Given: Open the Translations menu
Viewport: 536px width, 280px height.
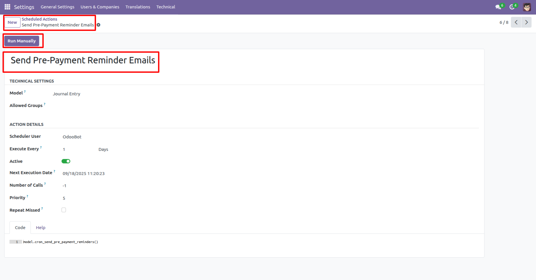Looking at the screenshot, I should [138, 7].
